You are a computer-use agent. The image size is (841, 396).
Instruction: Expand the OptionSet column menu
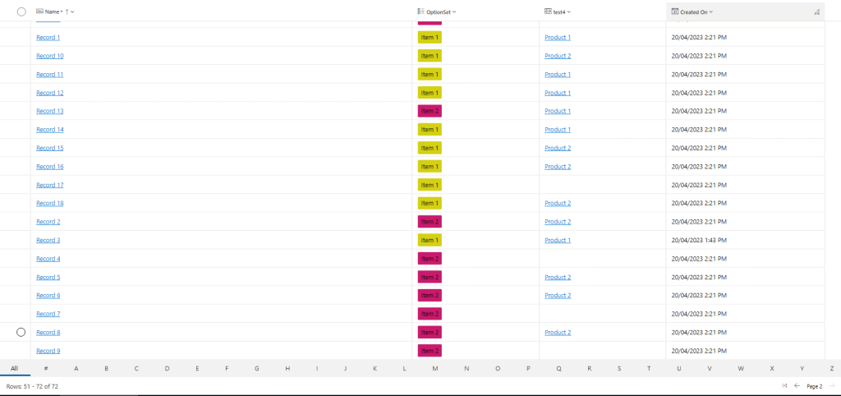click(x=455, y=12)
